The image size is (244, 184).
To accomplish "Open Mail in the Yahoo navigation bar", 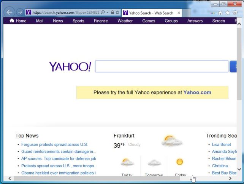I will pyautogui.click(x=40, y=21).
